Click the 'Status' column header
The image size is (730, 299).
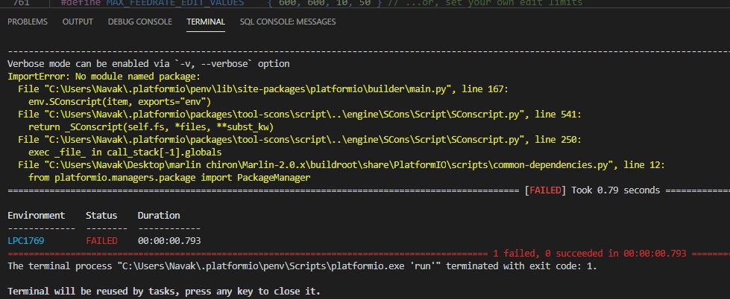pos(101,216)
